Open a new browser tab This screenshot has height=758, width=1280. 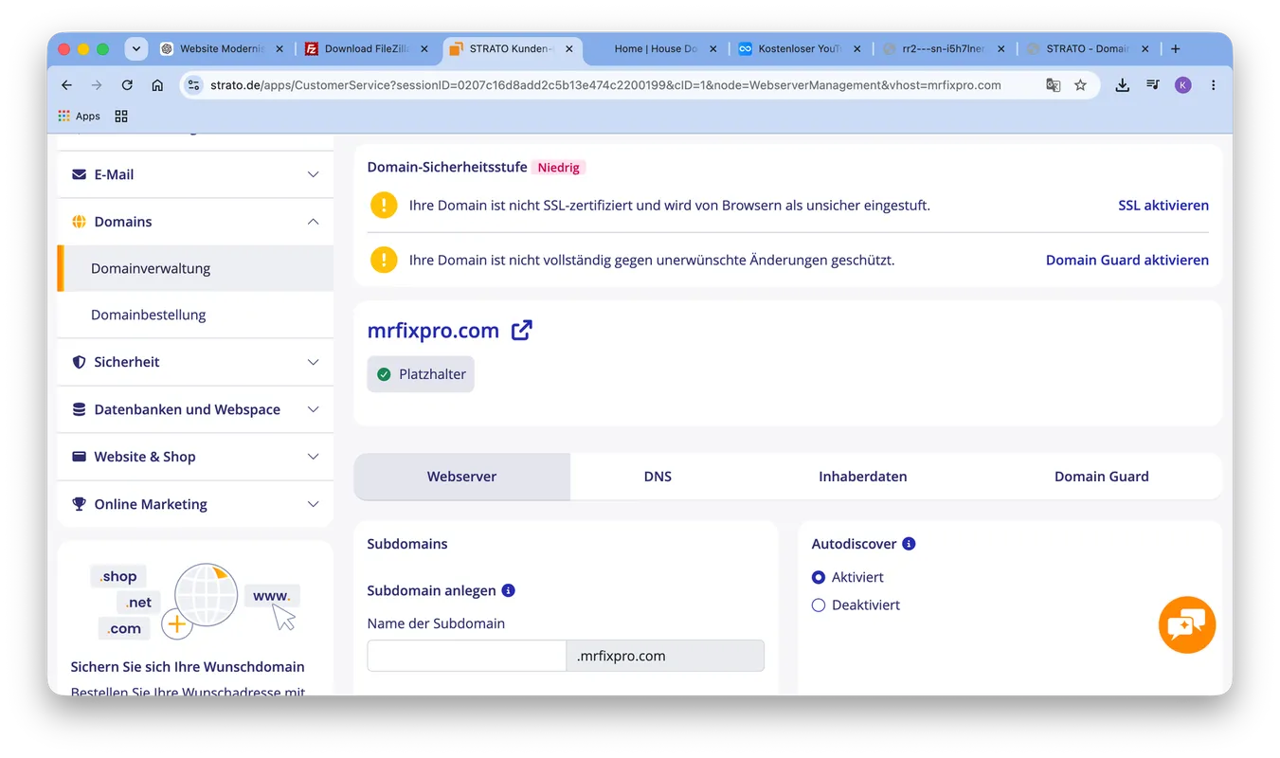click(x=1175, y=48)
